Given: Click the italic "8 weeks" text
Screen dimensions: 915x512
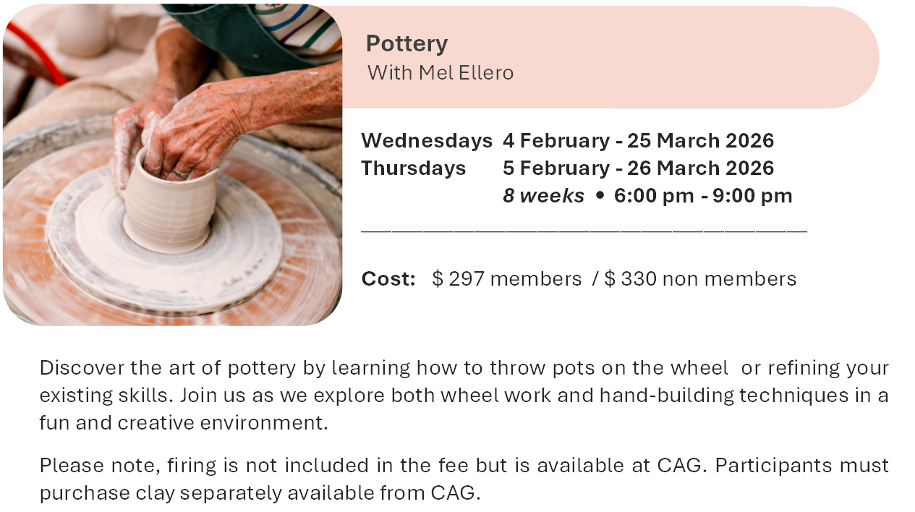Looking at the screenshot, I should point(543,196).
